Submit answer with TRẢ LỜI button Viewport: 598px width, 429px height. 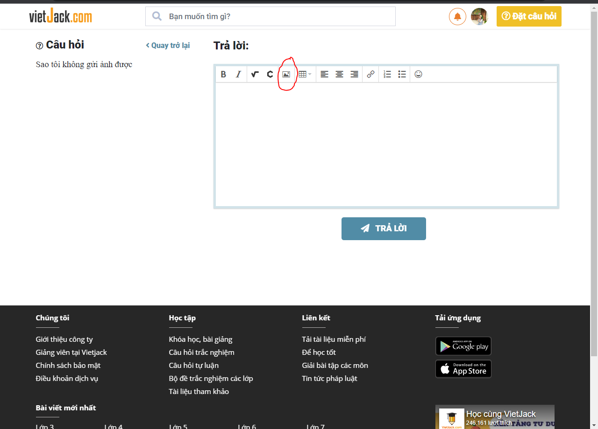(384, 228)
